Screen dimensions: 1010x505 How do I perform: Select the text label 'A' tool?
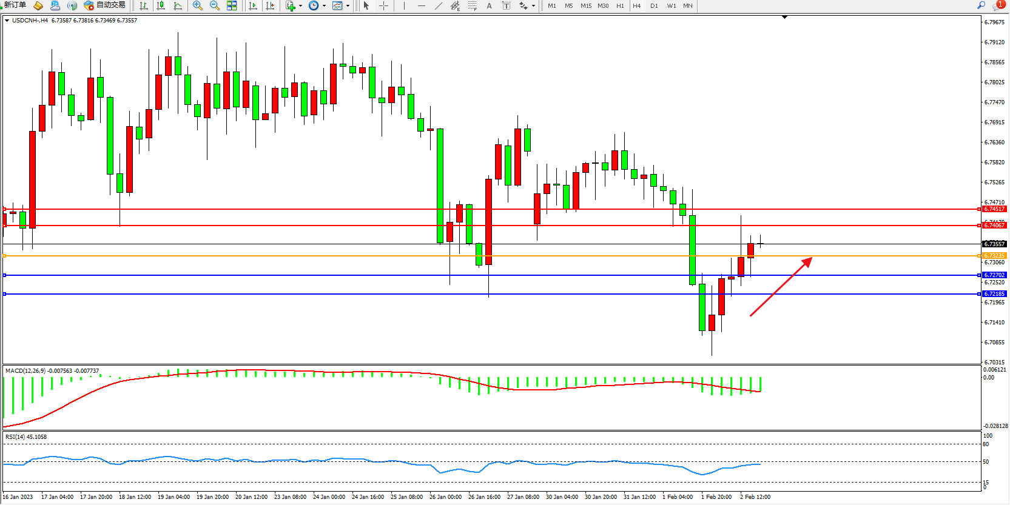click(x=489, y=5)
